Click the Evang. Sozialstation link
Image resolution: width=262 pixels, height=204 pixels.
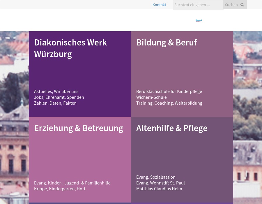[x=156, y=177]
